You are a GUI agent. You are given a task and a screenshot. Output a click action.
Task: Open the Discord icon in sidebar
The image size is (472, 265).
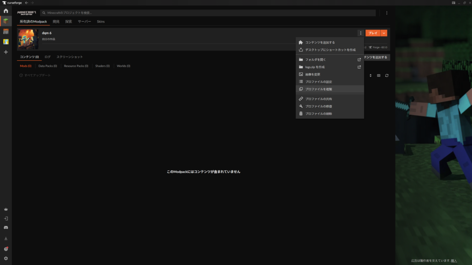click(x=6, y=227)
